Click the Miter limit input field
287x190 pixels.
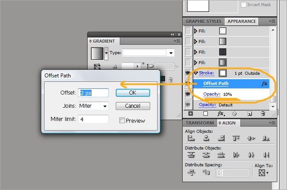[93, 119]
